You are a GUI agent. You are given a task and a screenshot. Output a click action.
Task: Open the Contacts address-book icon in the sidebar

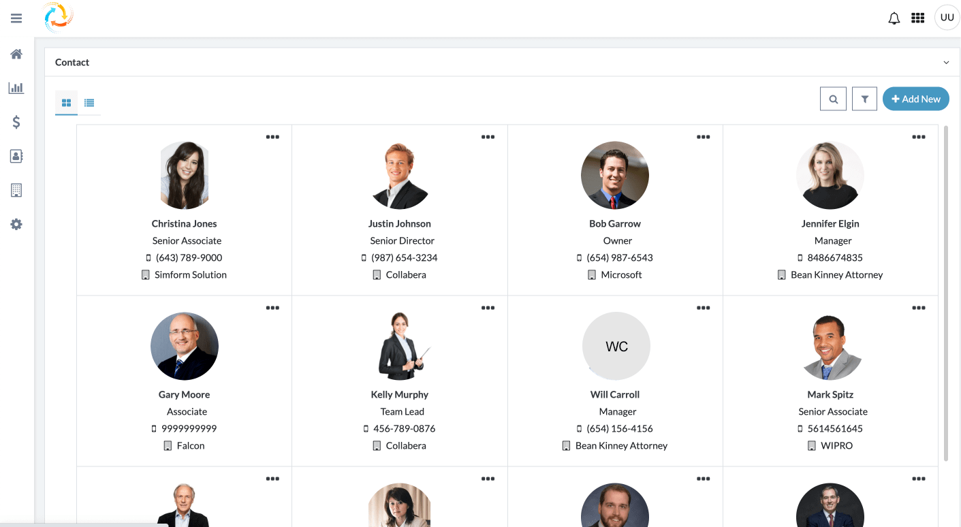16,156
